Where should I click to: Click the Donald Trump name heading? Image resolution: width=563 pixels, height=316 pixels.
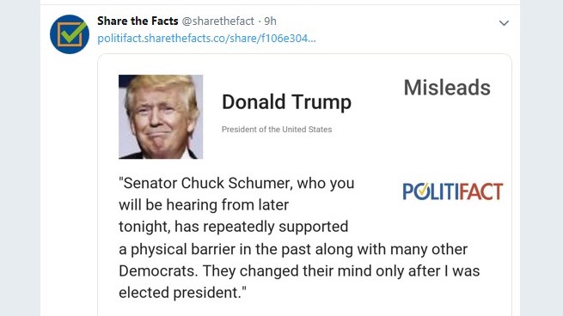(x=286, y=102)
